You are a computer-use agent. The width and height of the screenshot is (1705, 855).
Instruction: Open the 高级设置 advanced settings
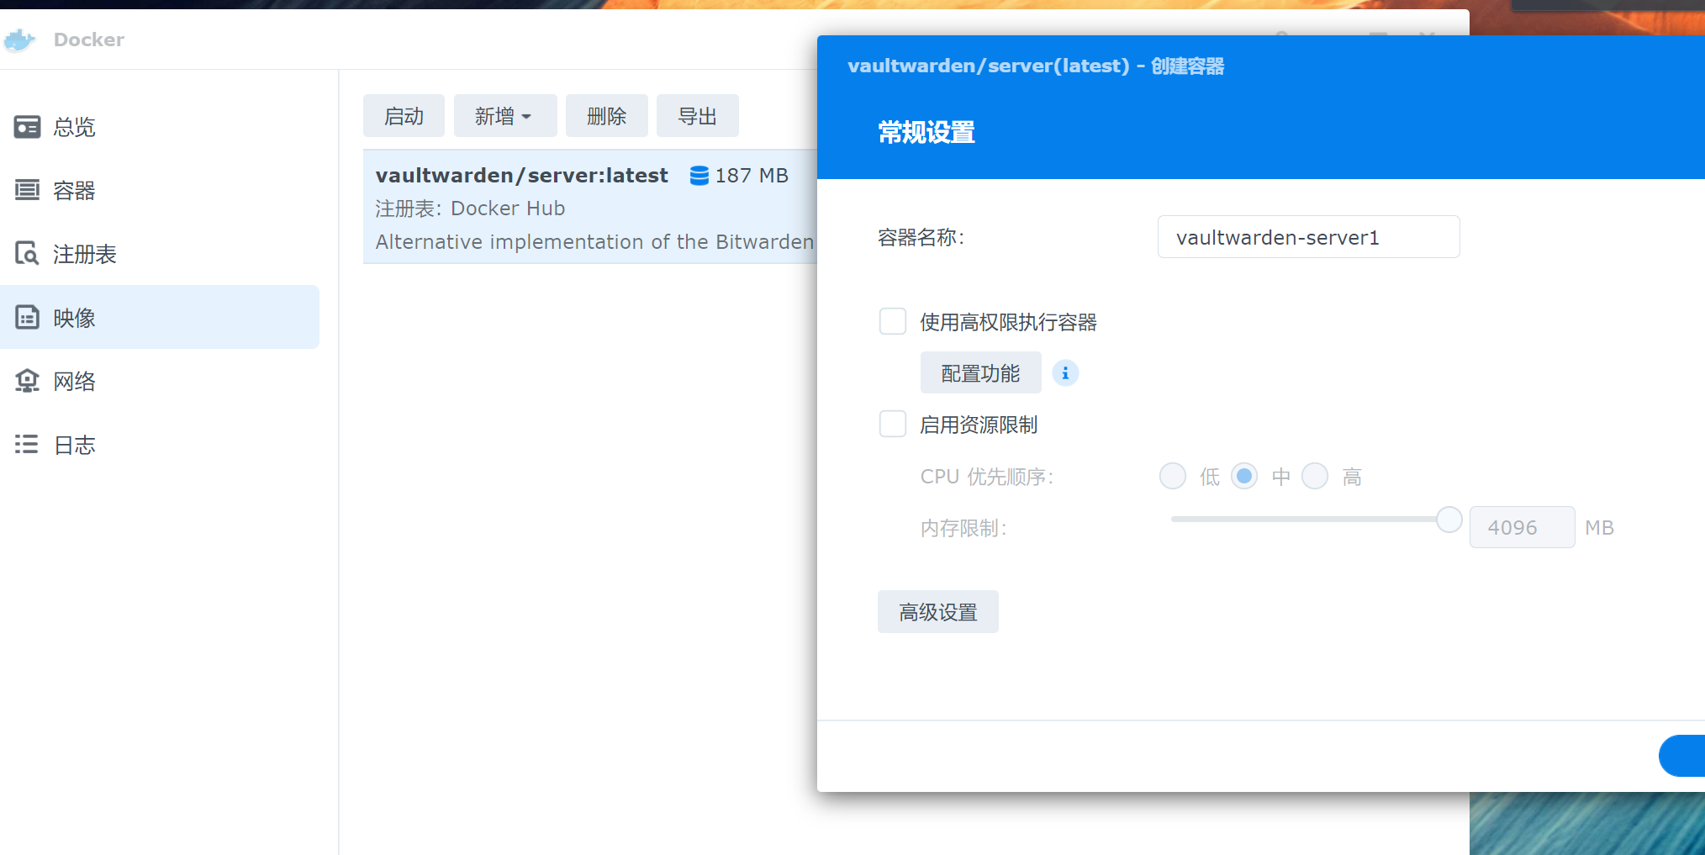[x=938, y=611]
